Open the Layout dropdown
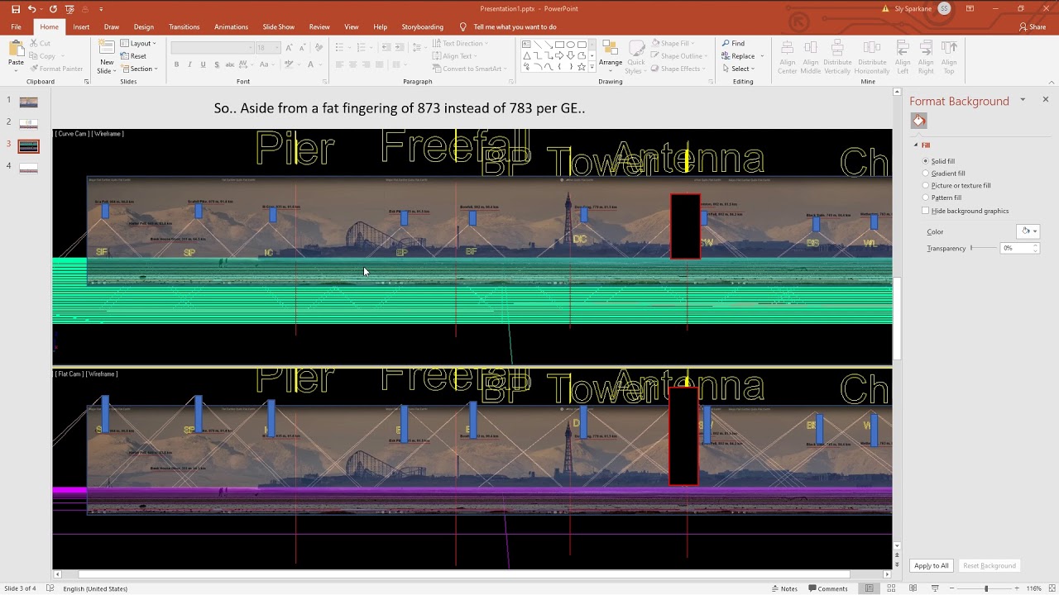The image size is (1059, 595). click(x=138, y=43)
